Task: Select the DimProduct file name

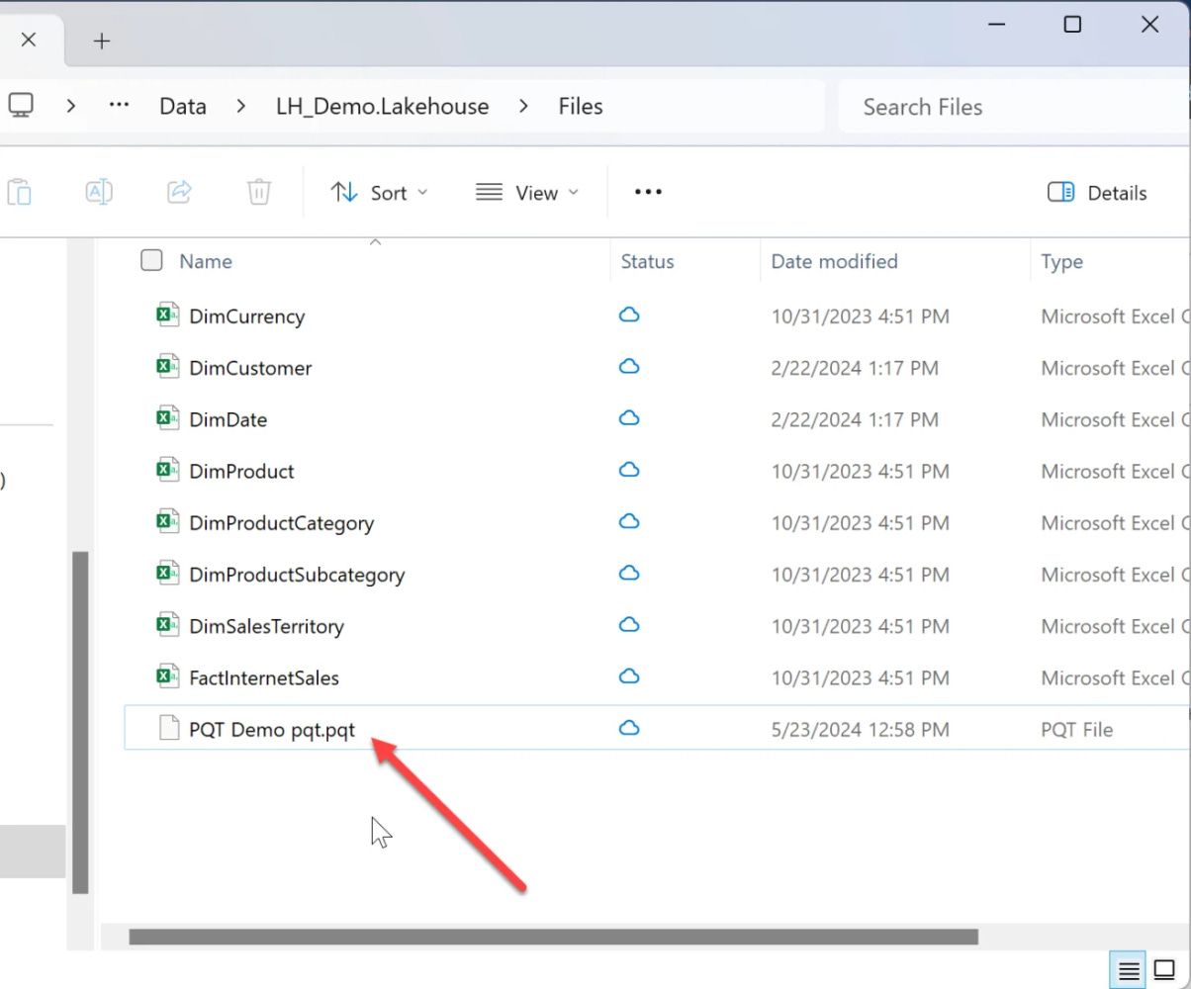Action: click(x=241, y=471)
